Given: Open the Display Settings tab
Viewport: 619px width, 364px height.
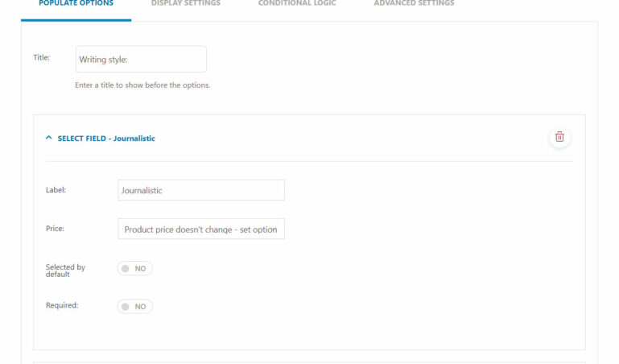Looking at the screenshot, I should click(x=186, y=3).
